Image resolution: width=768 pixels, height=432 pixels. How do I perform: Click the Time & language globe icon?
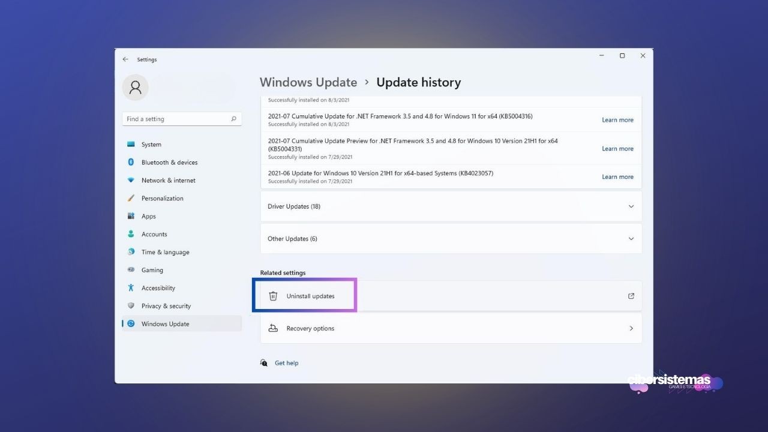pos(131,252)
